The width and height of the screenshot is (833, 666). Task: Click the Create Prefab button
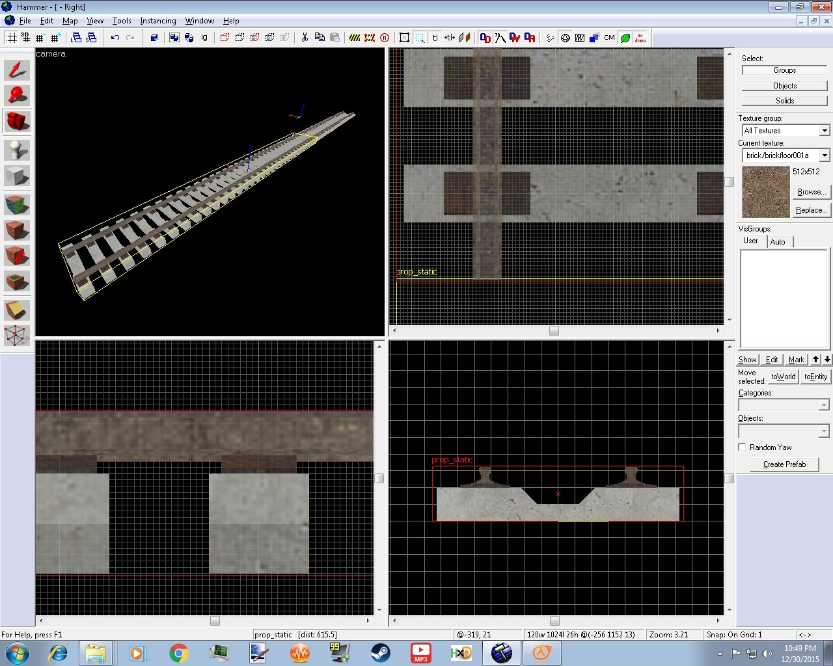(x=784, y=464)
